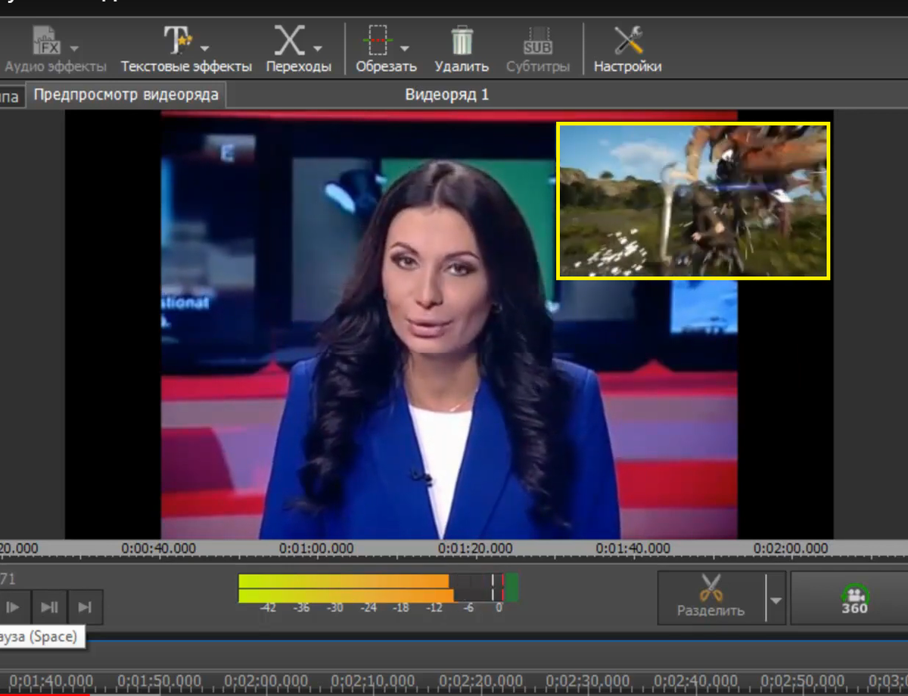This screenshot has height=696, width=908.
Task: Step to the next frame
Action: (85, 607)
